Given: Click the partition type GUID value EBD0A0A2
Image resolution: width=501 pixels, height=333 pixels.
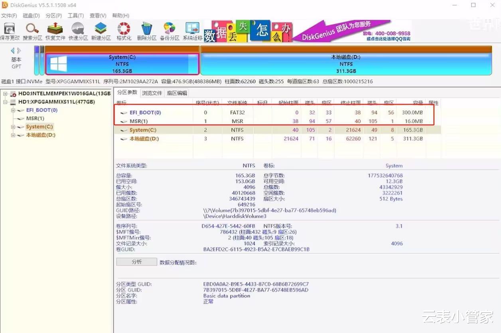Looking at the screenshot, I should click(256, 284).
